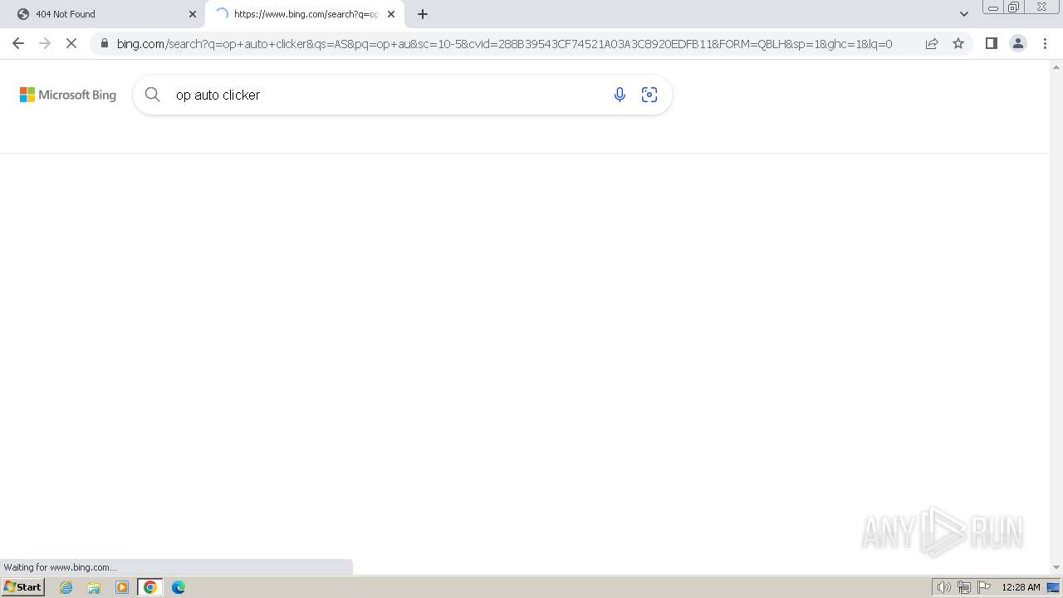
Task: Bookmark this tab with the star
Action: (958, 43)
